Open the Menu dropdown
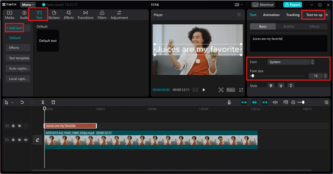The height and width of the screenshot is (174, 333). coord(28,5)
